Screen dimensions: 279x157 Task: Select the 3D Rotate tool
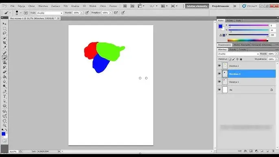(4, 111)
